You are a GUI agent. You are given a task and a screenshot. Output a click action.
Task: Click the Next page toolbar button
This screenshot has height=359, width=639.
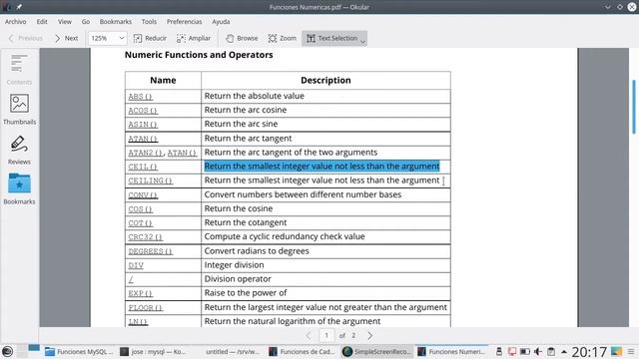(66, 38)
